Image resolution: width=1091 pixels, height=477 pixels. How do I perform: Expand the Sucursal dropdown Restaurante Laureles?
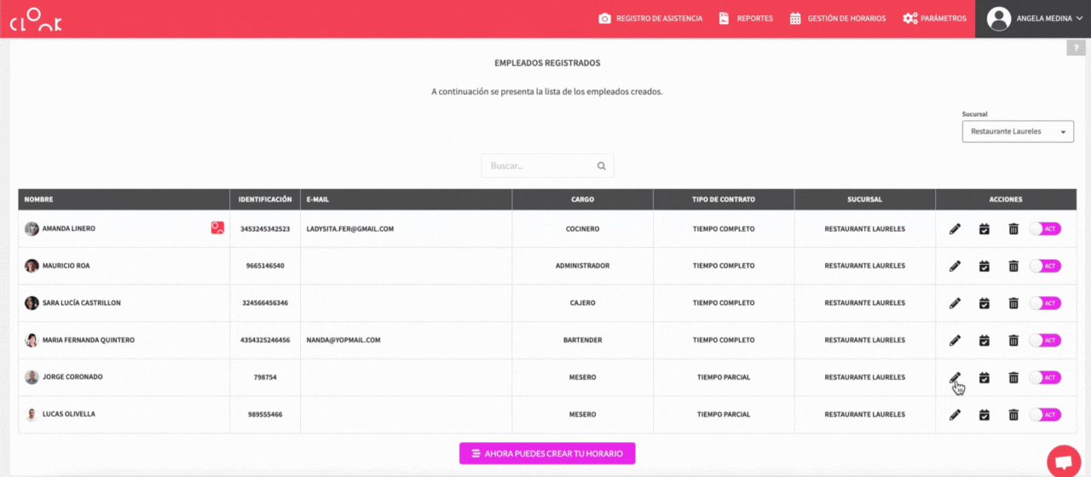1018,132
